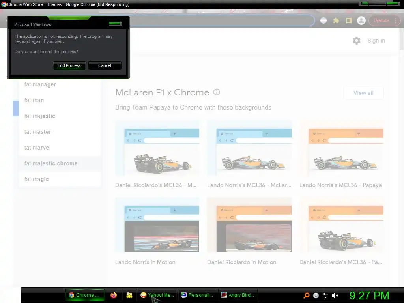Close the Microsoft Windows dialog with green button

115,24
